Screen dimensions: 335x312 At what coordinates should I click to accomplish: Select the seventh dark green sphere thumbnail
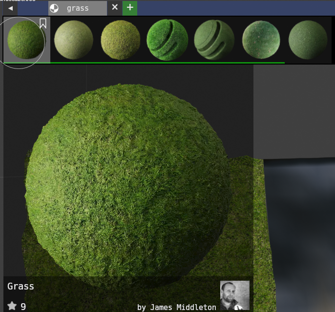308,40
